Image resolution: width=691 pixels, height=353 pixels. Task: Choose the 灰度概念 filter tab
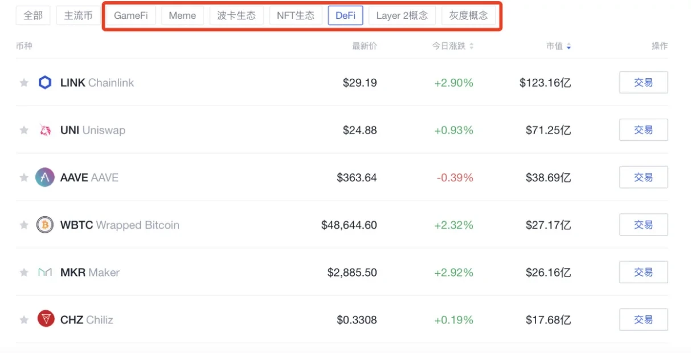(468, 15)
